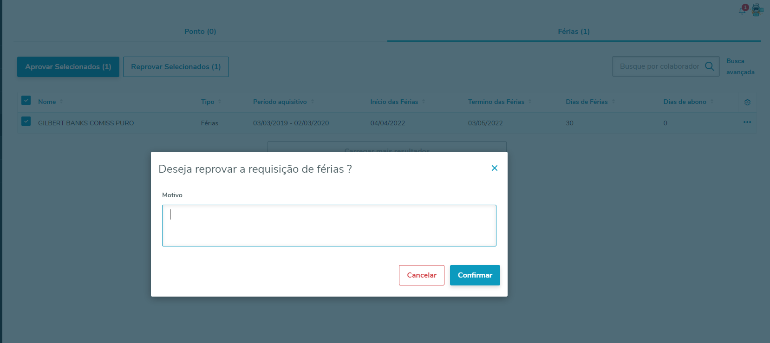Sort by Dias de abono arrows

(x=712, y=102)
